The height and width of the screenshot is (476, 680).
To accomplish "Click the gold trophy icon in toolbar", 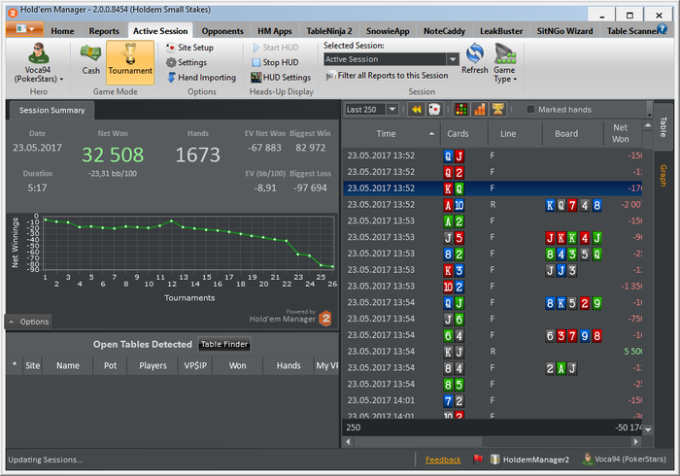I will click(x=497, y=109).
